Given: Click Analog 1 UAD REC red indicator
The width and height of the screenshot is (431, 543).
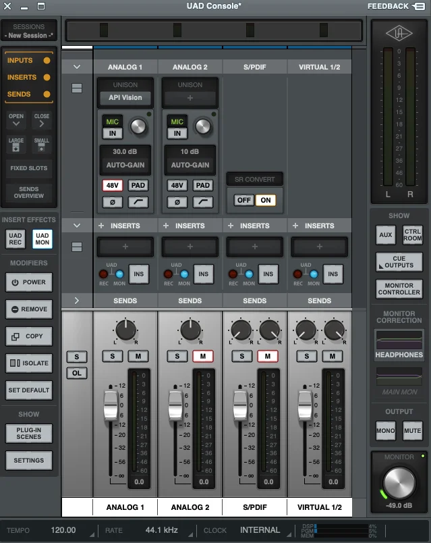Looking at the screenshot, I should coord(103,274).
